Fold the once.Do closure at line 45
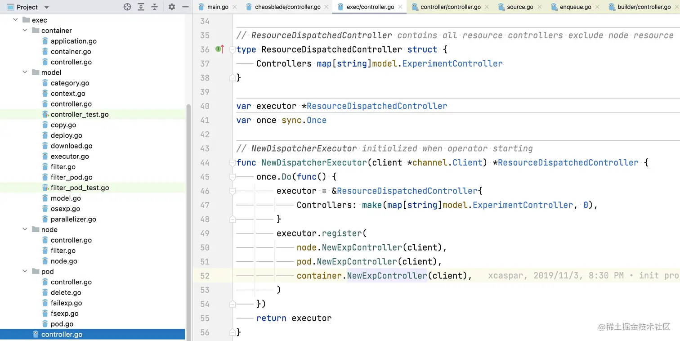The width and height of the screenshot is (680, 341). point(233,177)
